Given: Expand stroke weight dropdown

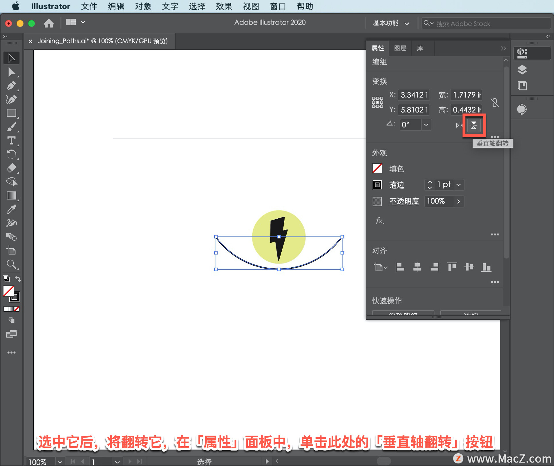Looking at the screenshot, I should point(459,185).
